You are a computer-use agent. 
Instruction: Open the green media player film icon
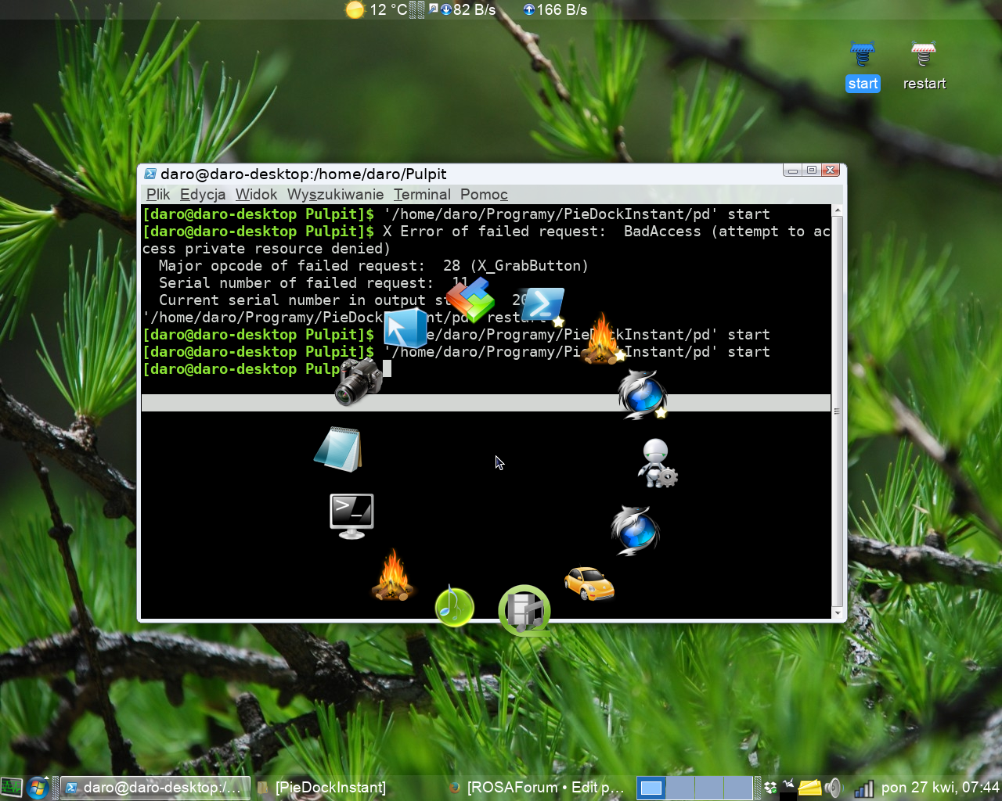(x=524, y=611)
